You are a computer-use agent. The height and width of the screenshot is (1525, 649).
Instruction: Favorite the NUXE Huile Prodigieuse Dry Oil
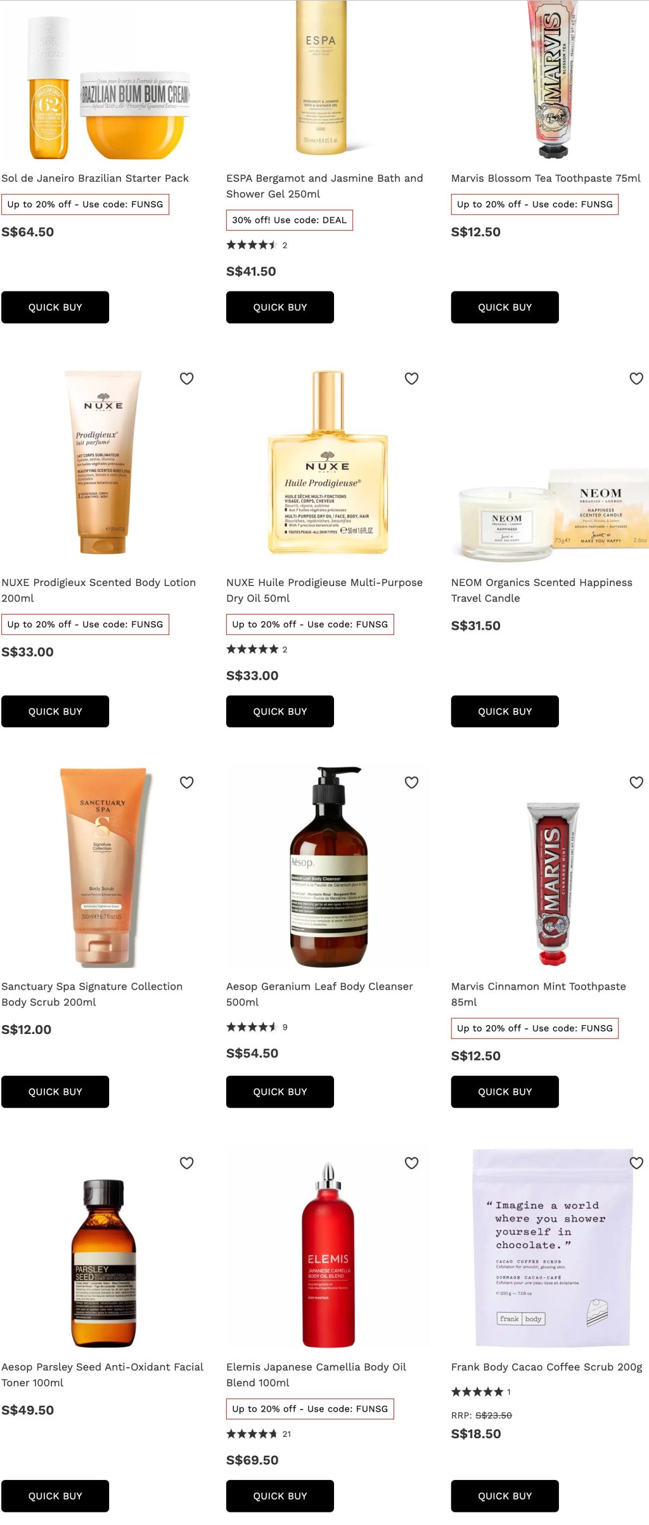coord(411,378)
